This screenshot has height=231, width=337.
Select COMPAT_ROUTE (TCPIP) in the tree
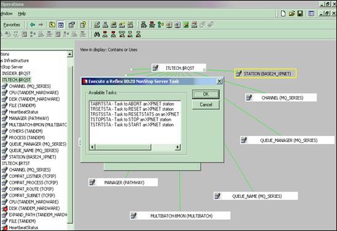pyautogui.click(x=31, y=189)
